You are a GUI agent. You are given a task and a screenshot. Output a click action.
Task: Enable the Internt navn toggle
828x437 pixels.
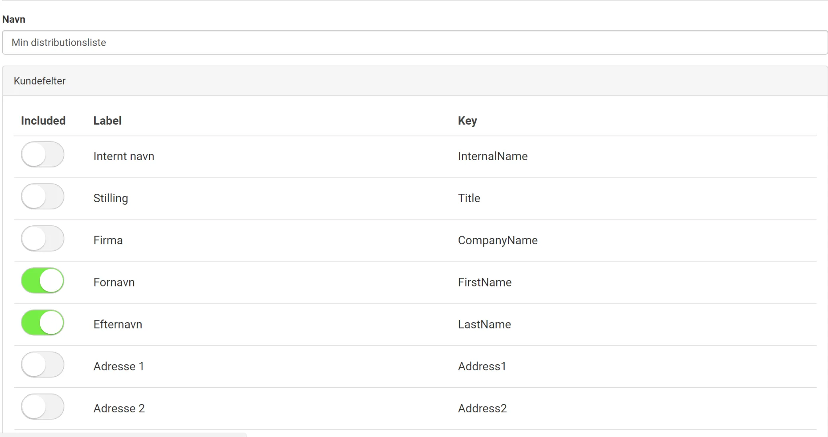pyautogui.click(x=43, y=155)
